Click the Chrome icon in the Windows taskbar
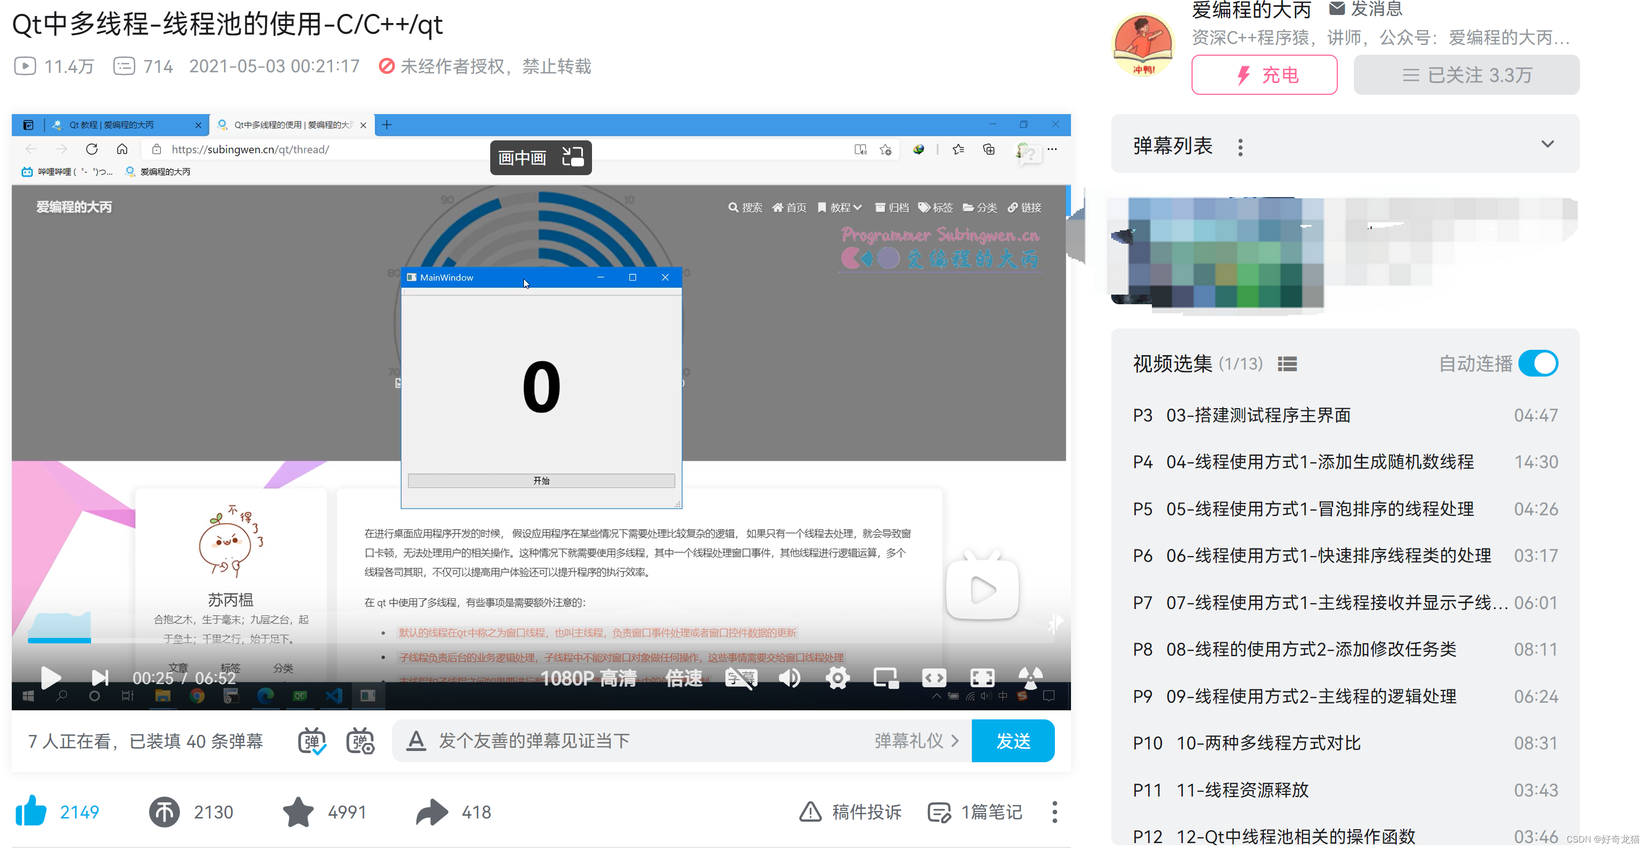Viewport: 1648px width, 849px height. [x=197, y=695]
